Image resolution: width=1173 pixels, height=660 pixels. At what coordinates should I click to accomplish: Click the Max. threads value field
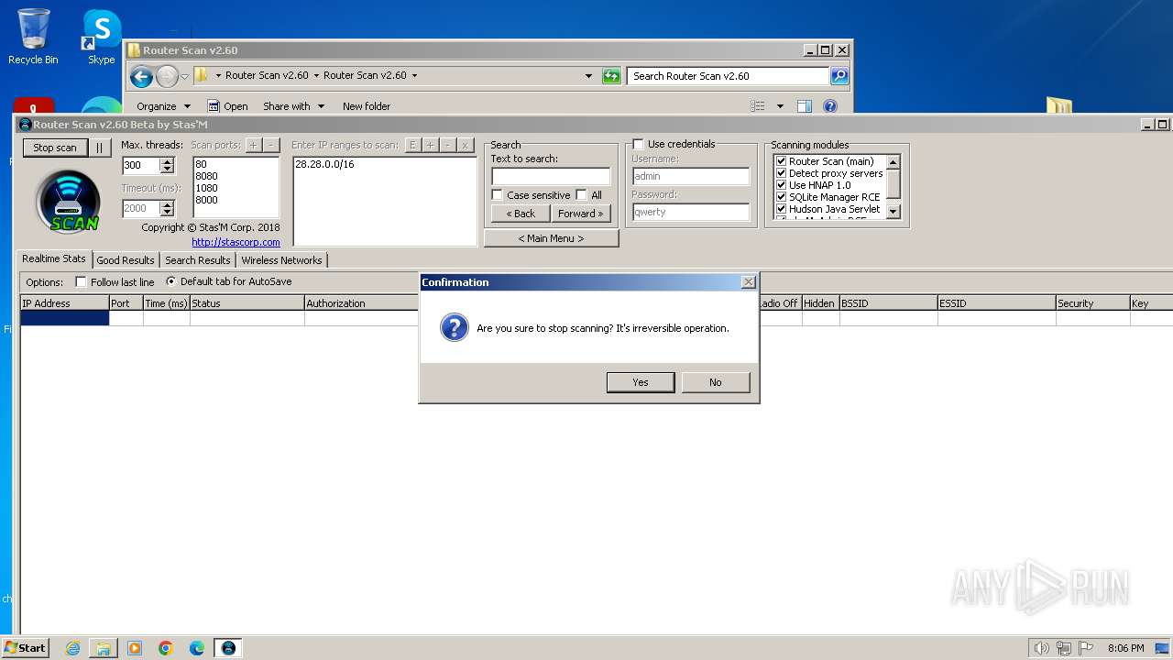[x=141, y=166]
